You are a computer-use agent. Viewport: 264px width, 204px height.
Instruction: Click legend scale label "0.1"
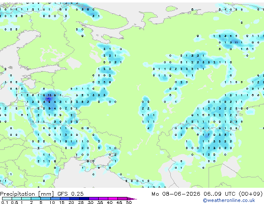coord(5,202)
